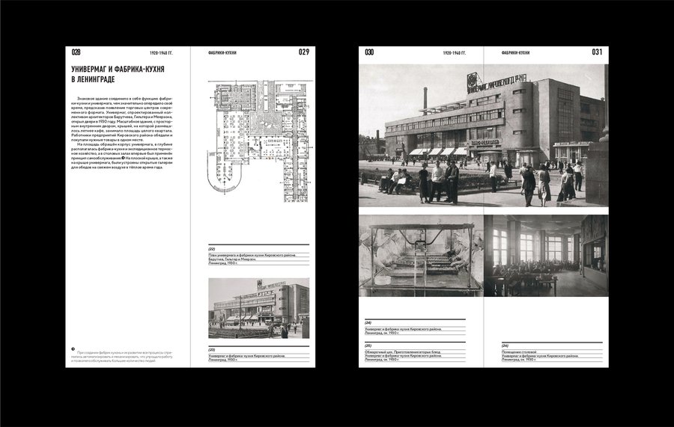Click '1920-1940 ГГ.' header on page 030
Screen dimensions: 674x427
(455, 53)
